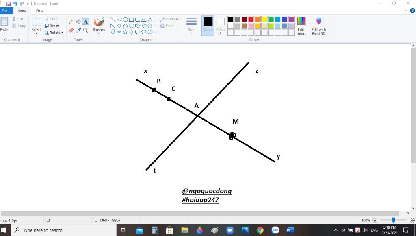
Task: Click the Edit colors button
Action: pyautogui.click(x=301, y=26)
